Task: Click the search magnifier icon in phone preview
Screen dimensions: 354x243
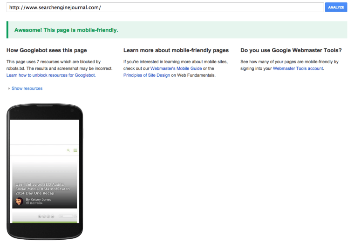Action: (x=68, y=150)
